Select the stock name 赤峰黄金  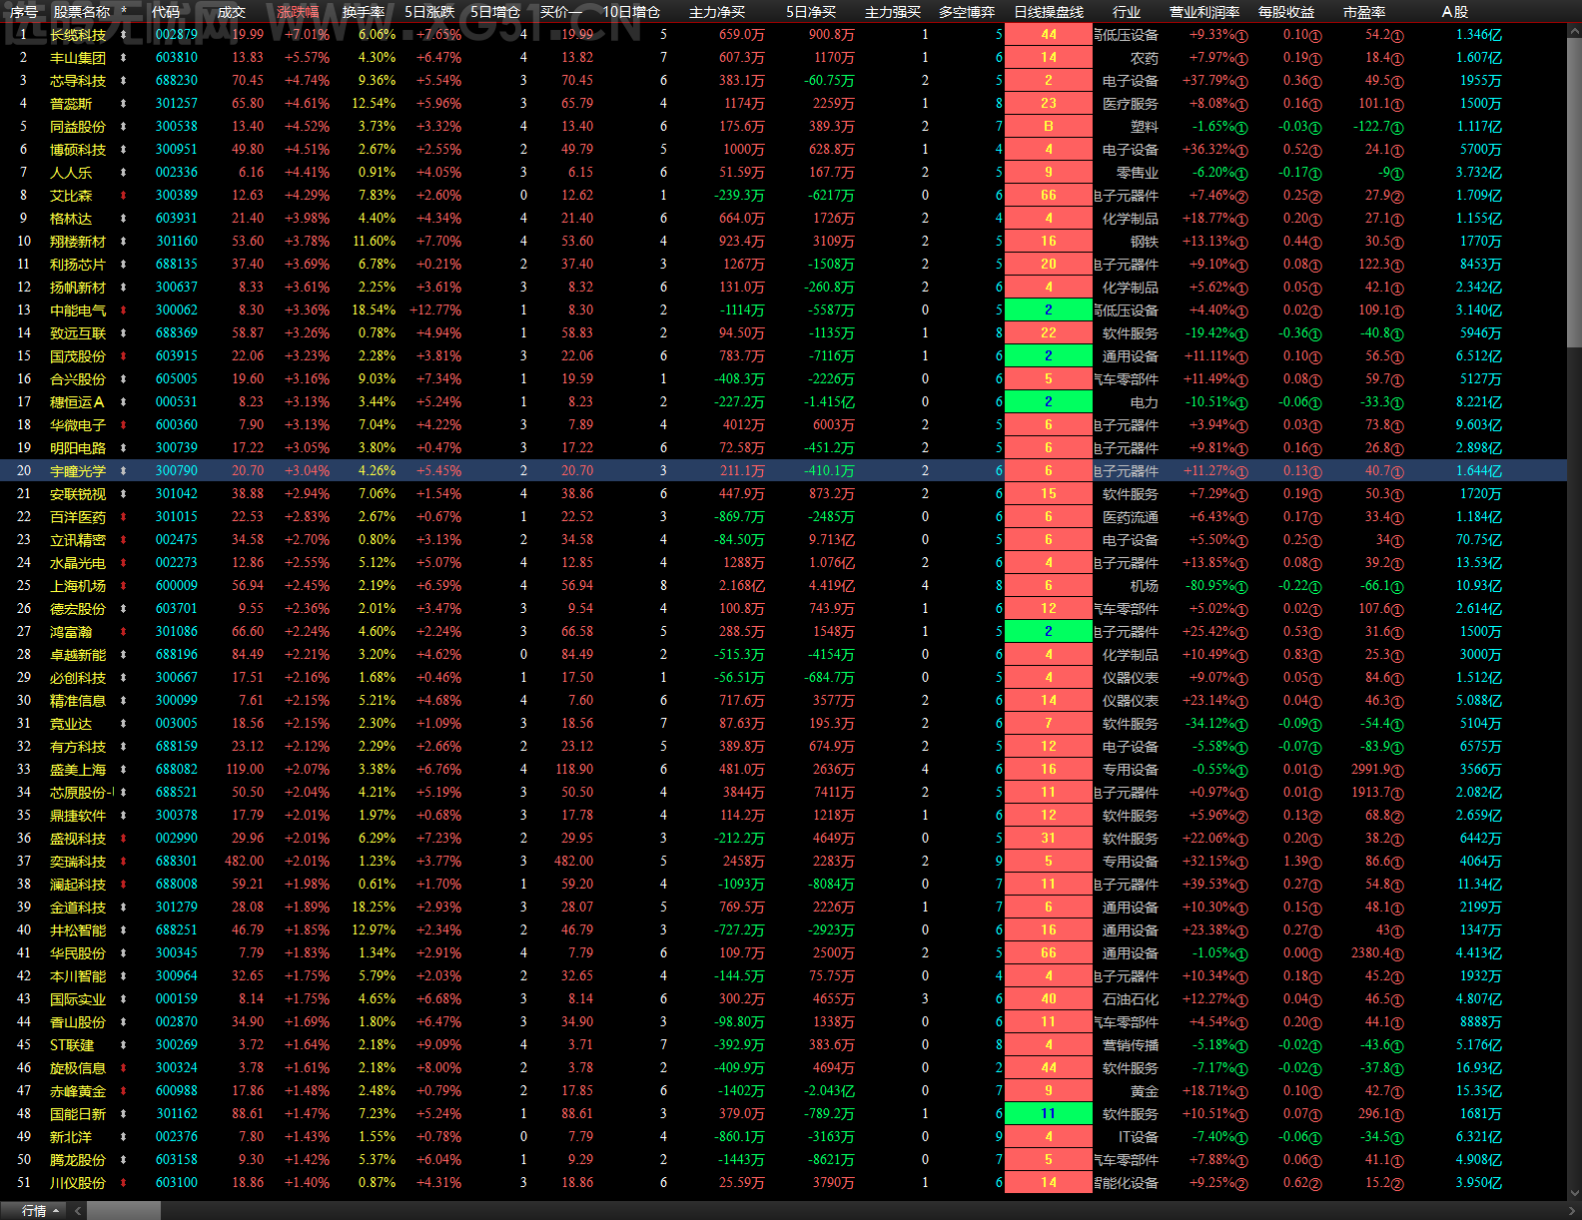(78, 1091)
